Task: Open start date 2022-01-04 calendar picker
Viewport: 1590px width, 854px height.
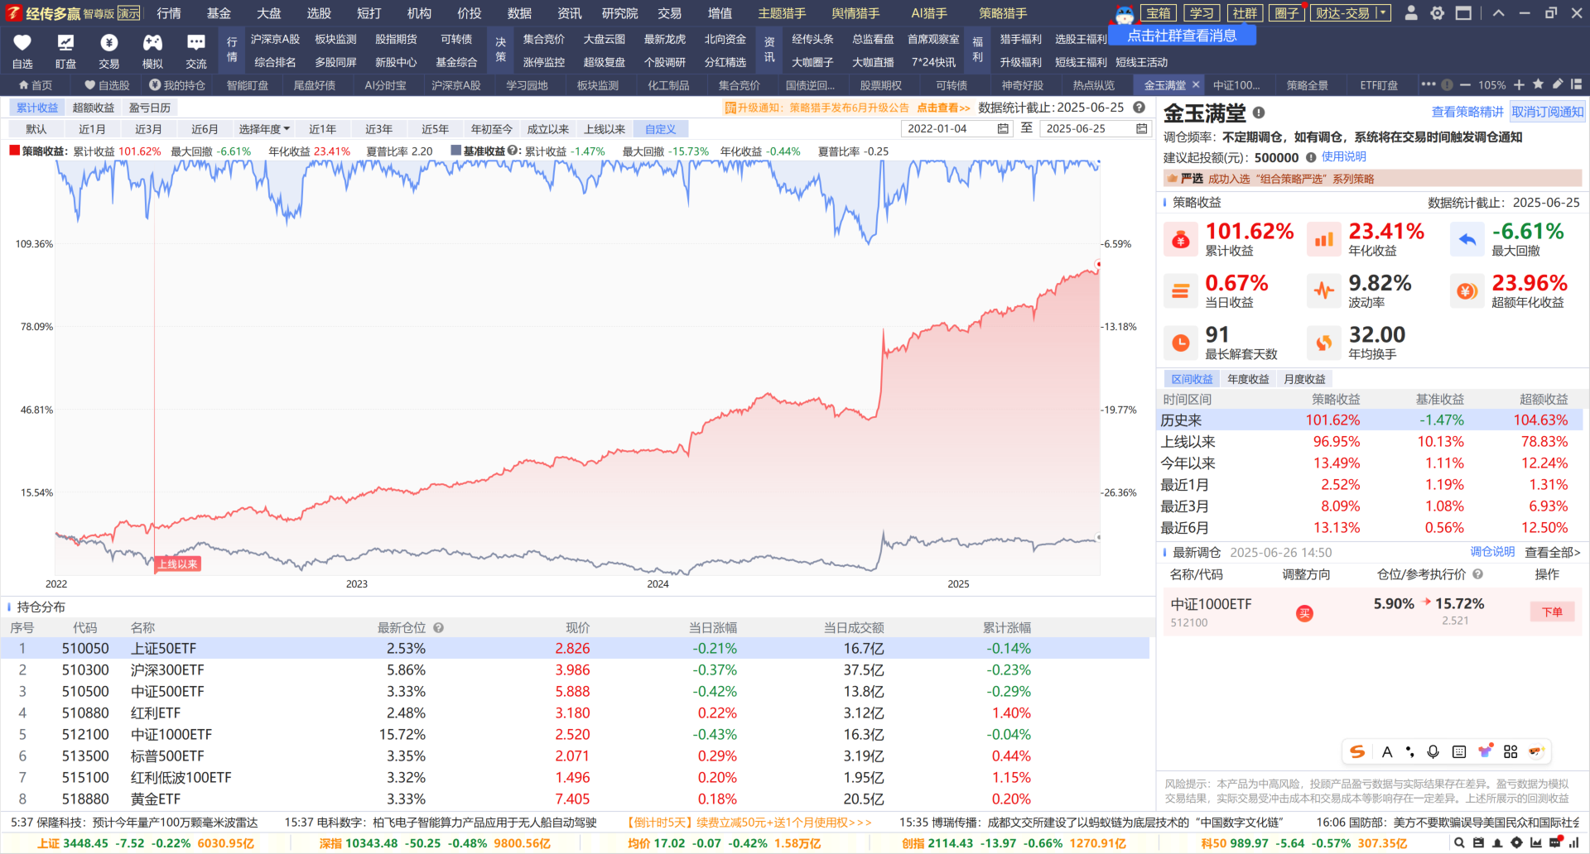Action: pos(1003,129)
